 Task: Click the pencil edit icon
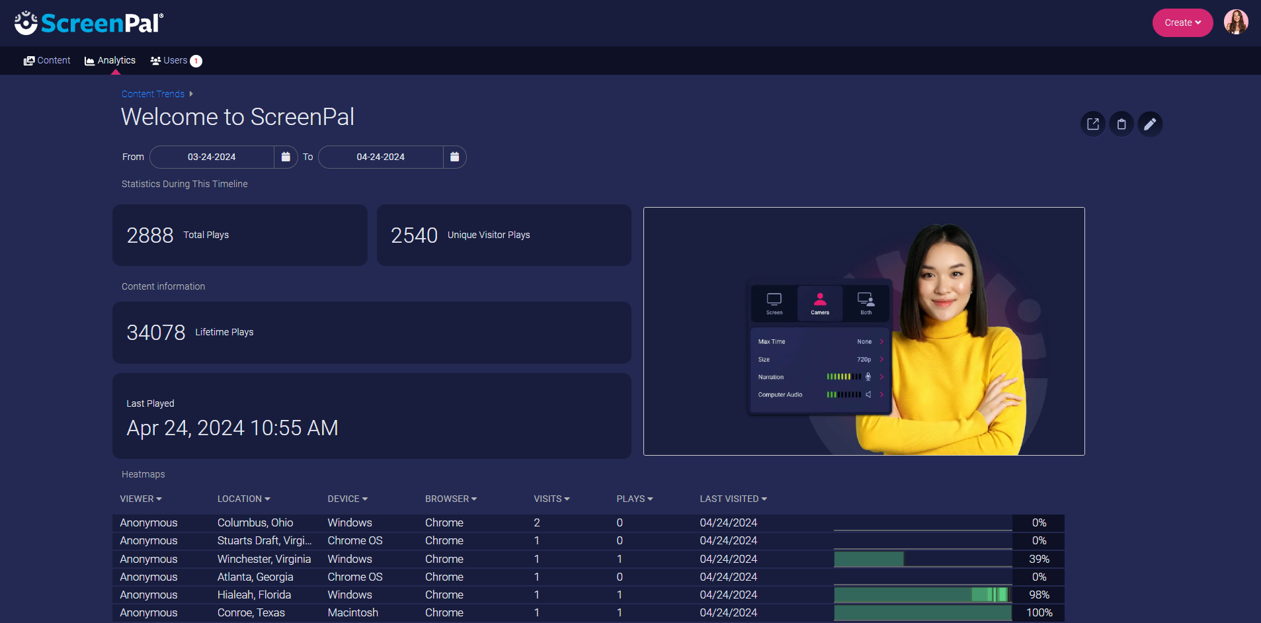tap(1150, 124)
